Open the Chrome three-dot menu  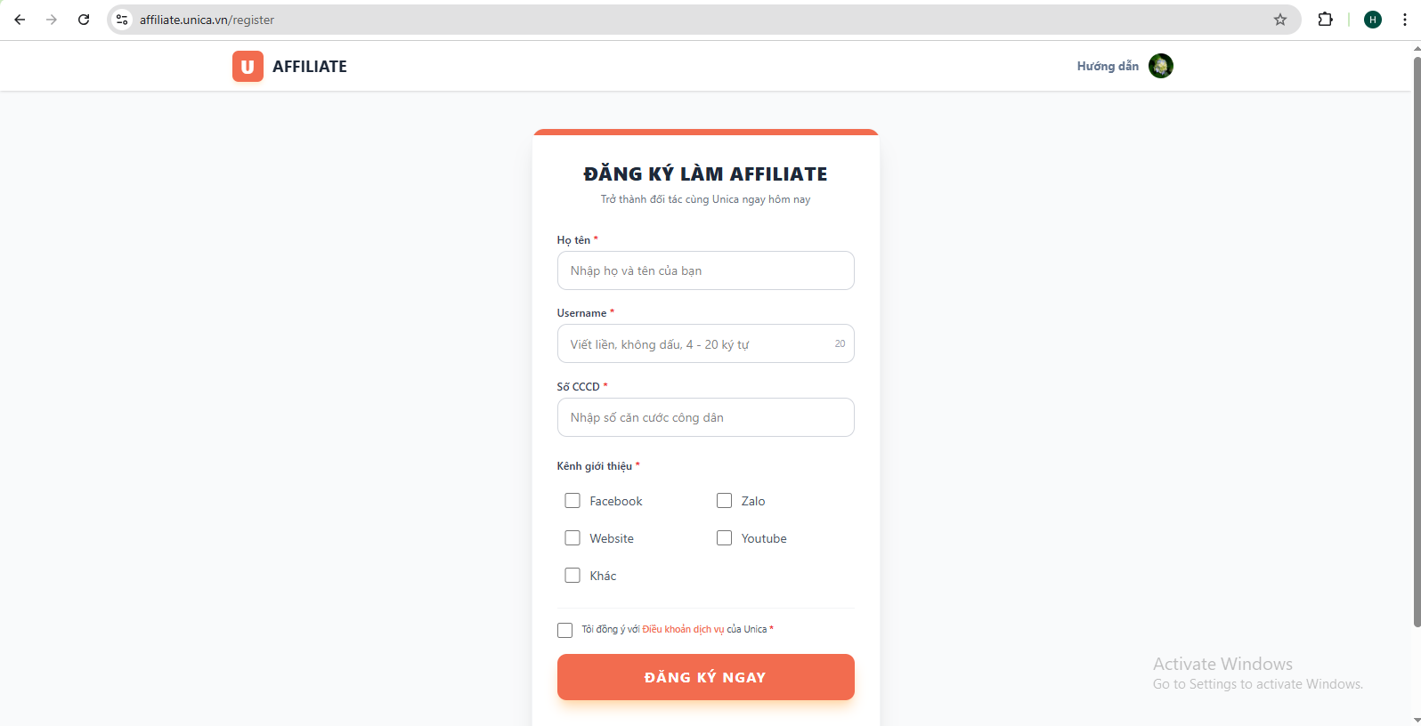(1404, 20)
